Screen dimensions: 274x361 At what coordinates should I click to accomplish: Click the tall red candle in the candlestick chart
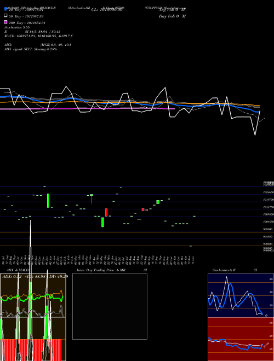tap(106, 212)
